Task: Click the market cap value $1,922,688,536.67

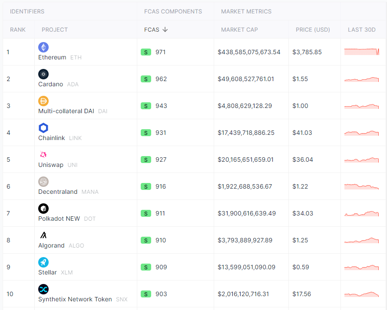Action: coord(245,186)
